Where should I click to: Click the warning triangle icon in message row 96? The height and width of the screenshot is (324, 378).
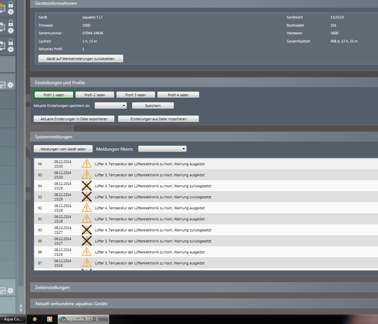(87, 164)
